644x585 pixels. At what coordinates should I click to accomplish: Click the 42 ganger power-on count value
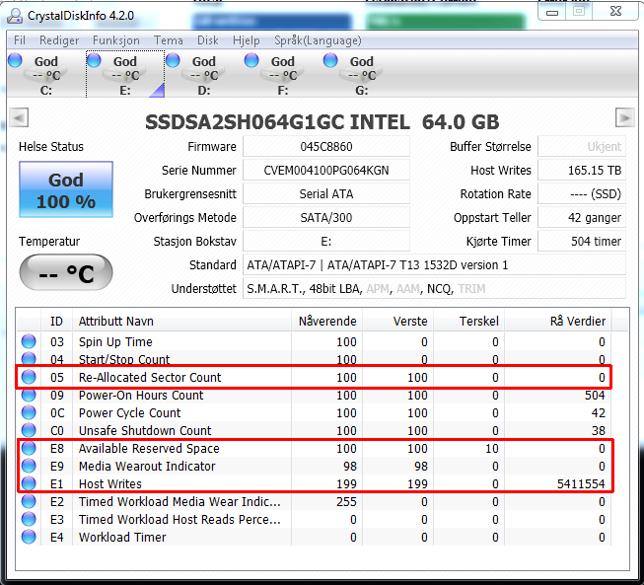582,218
